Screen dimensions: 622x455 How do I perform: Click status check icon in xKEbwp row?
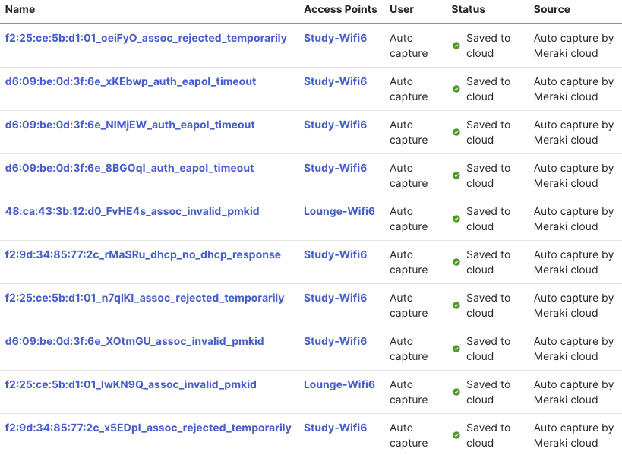coord(456,89)
